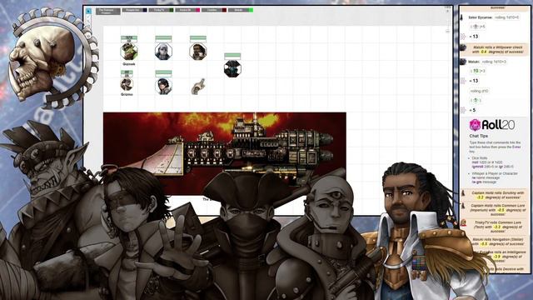Viewport: 533px width, 300px height.
Task: Click the Navigation (Stellar) roll message
Action: (498, 242)
